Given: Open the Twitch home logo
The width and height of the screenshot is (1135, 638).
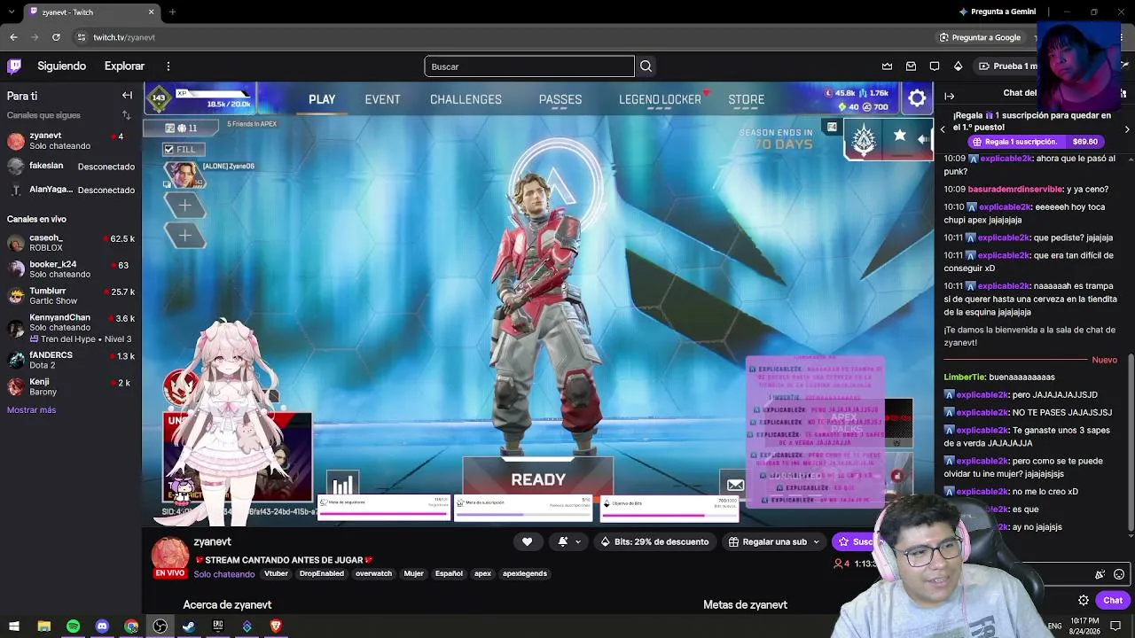Looking at the screenshot, I should tap(14, 66).
